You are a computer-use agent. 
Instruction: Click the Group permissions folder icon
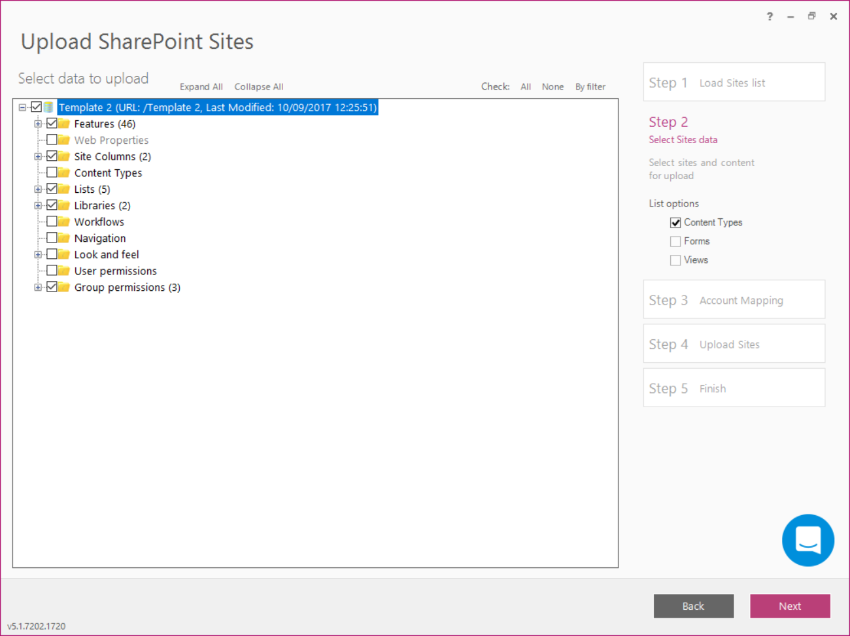click(x=64, y=287)
